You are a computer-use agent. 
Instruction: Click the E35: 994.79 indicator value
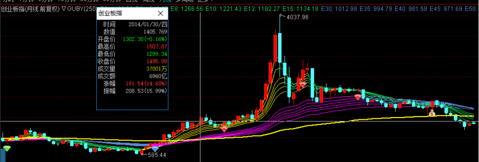point(376,9)
